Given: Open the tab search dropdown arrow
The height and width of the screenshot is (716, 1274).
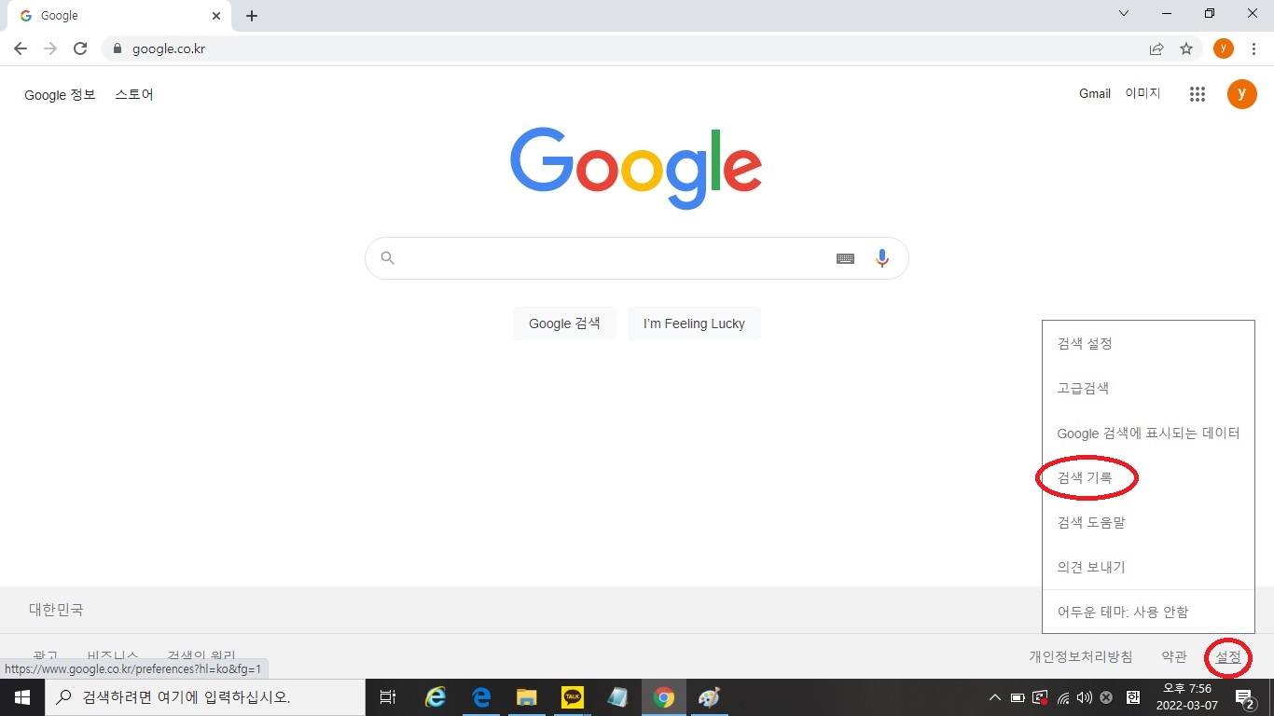Looking at the screenshot, I should click(1124, 13).
